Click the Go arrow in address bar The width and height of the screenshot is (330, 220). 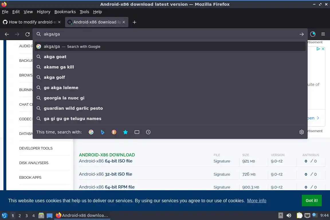302,34
